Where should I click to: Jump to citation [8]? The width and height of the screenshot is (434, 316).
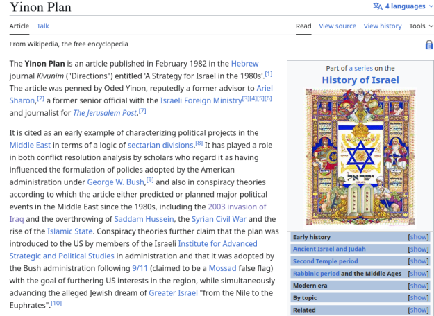coord(199,143)
